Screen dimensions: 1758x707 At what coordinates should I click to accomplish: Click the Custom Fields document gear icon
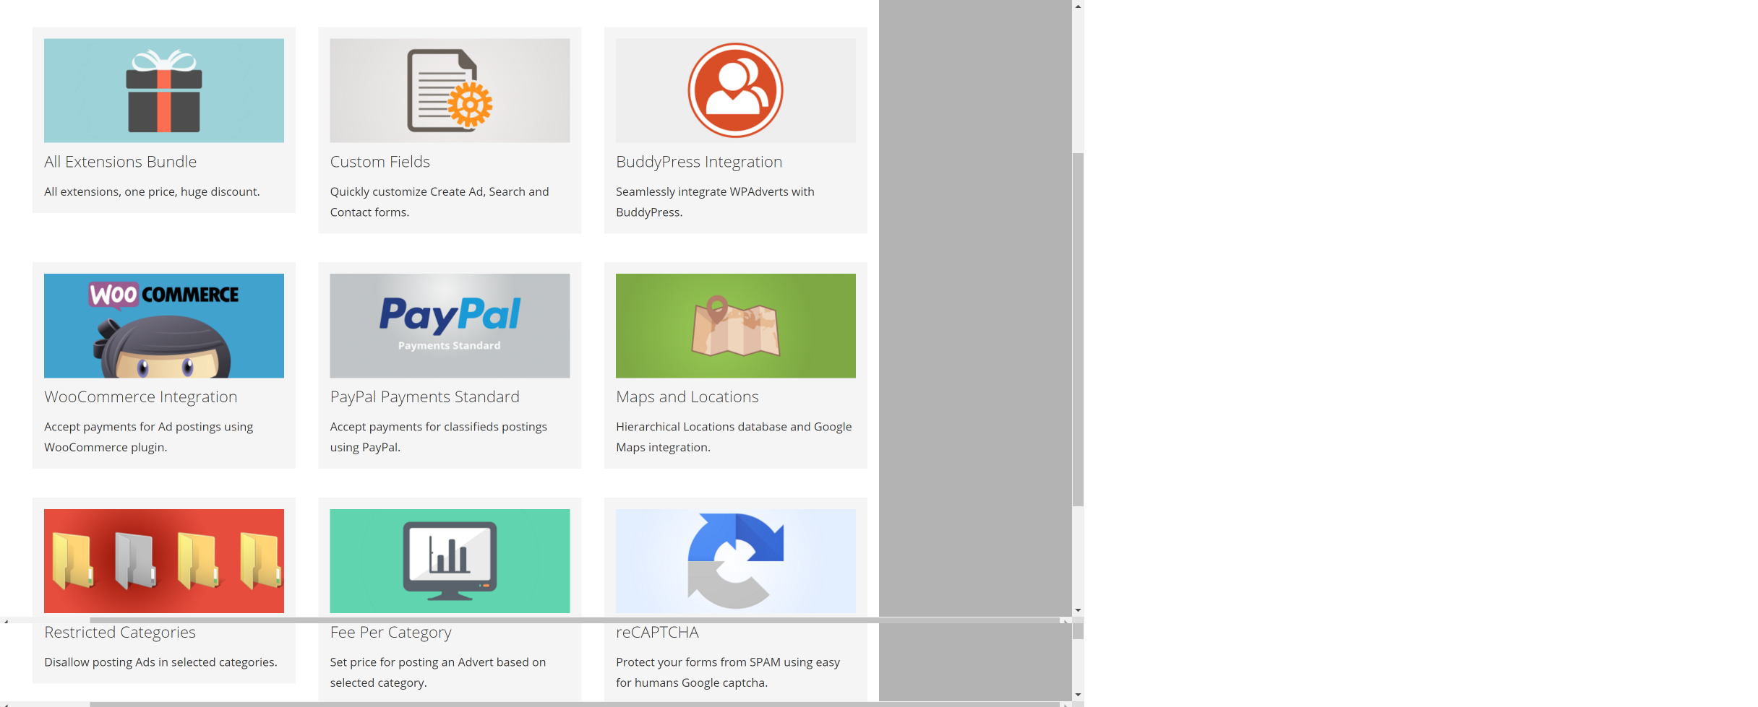point(450,90)
